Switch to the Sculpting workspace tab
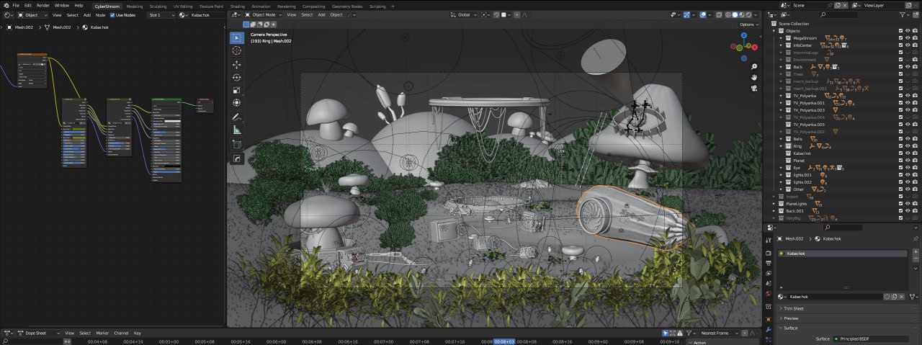Image resolution: width=922 pixels, height=345 pixels. 158,6
